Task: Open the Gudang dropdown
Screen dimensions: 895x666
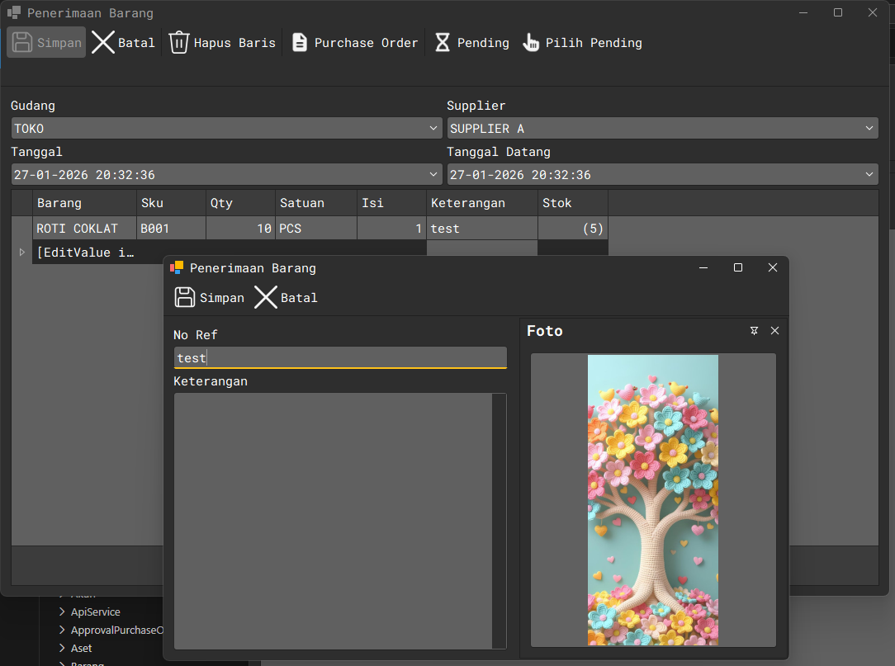Action: (x=434, y=129)
